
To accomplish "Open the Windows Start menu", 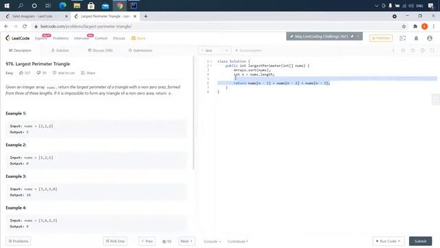I will (7, 6).
